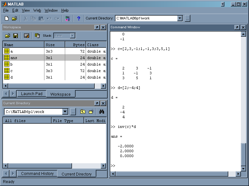Viewport: 249px width, 186px height.
Task: Click the New M-file icon
Action: [x=6, y=19]
